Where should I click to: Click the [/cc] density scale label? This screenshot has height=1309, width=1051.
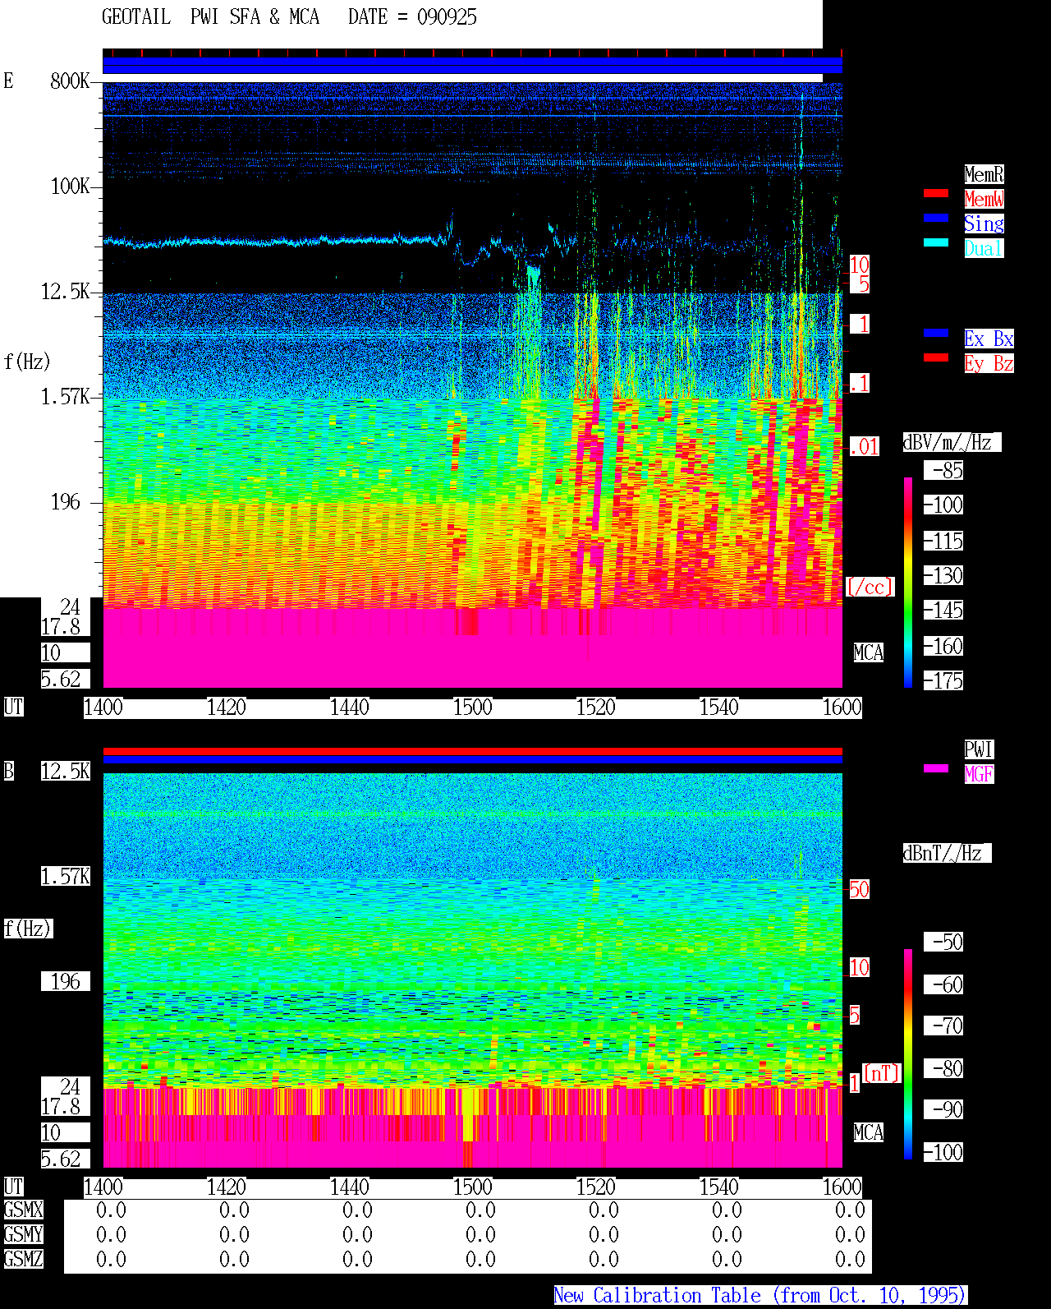pos(870,587)
